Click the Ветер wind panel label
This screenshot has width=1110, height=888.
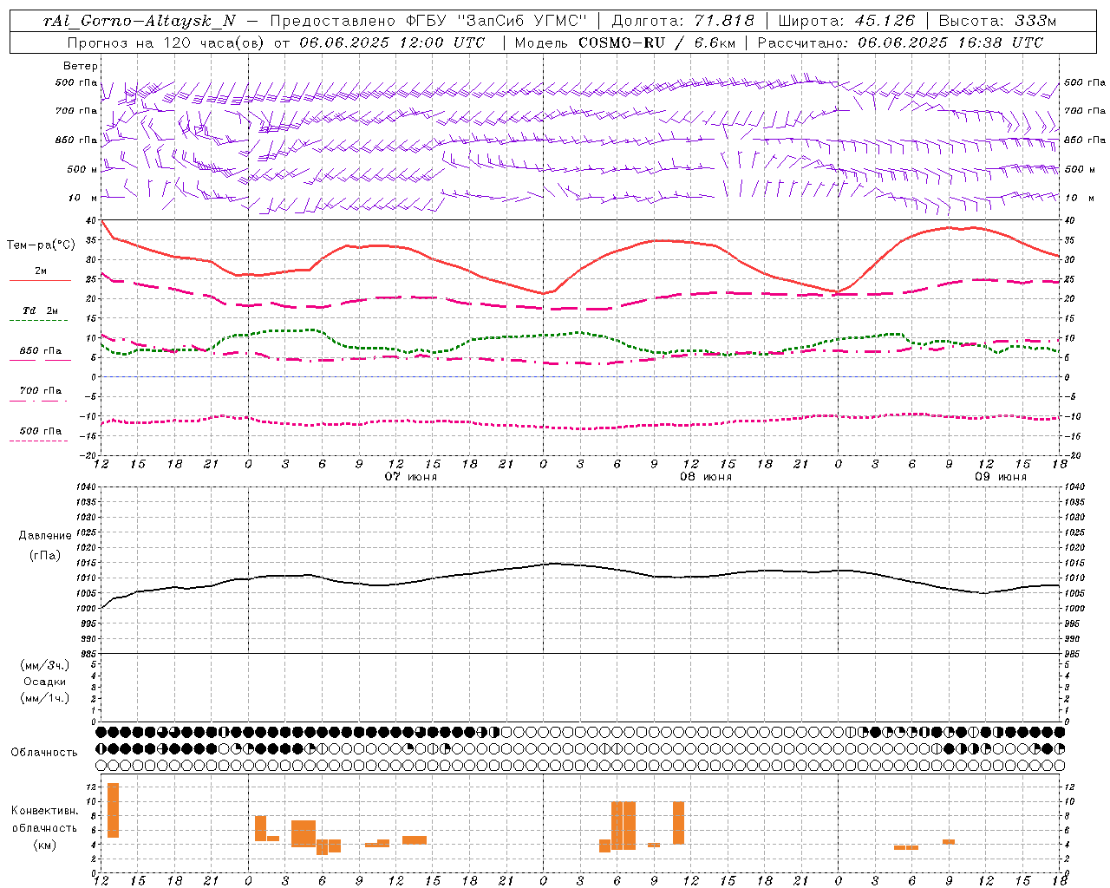tap(81, 66)
